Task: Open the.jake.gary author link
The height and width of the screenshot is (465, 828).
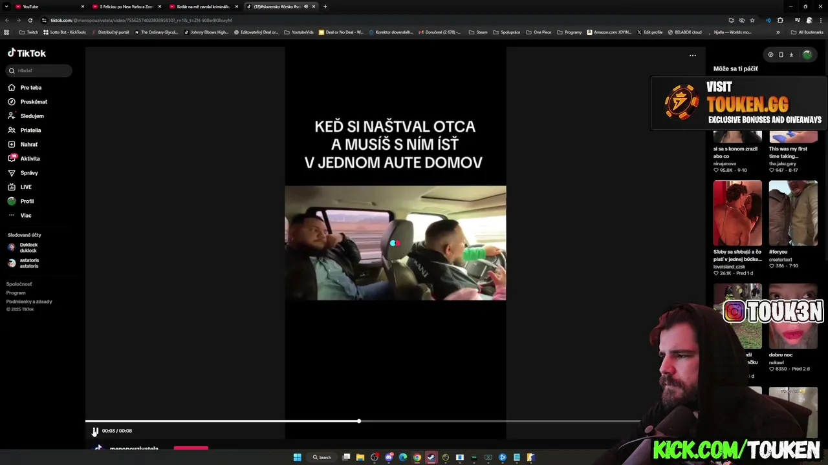Action: 782,163
